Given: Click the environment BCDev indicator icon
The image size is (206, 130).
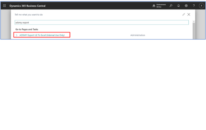Looking at the screenshot, I should tap(154, 6).
